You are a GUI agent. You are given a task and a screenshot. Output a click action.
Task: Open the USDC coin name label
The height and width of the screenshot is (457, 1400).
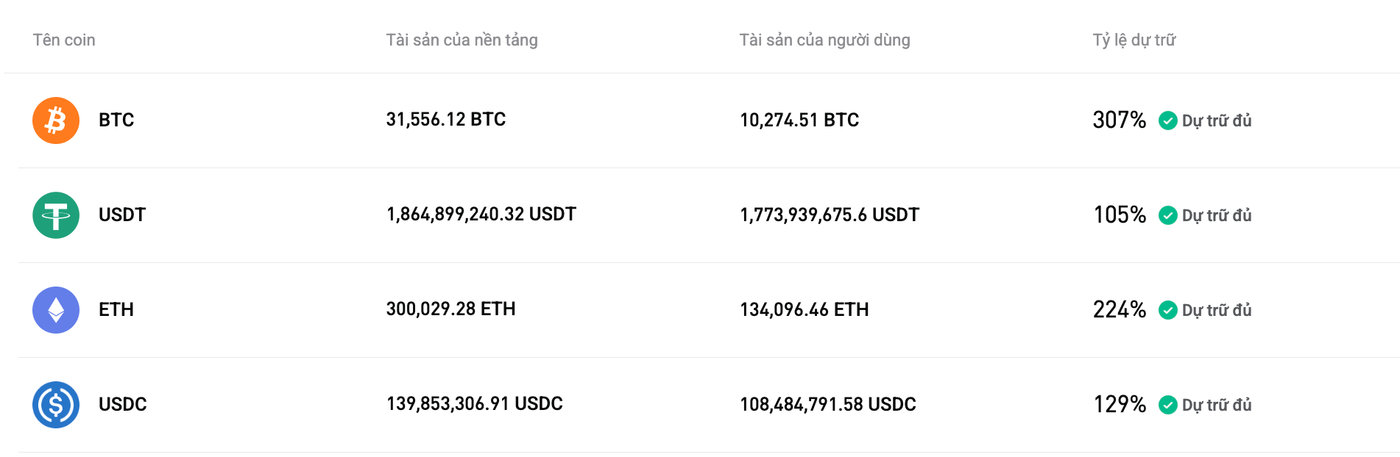tap(123, 405)
